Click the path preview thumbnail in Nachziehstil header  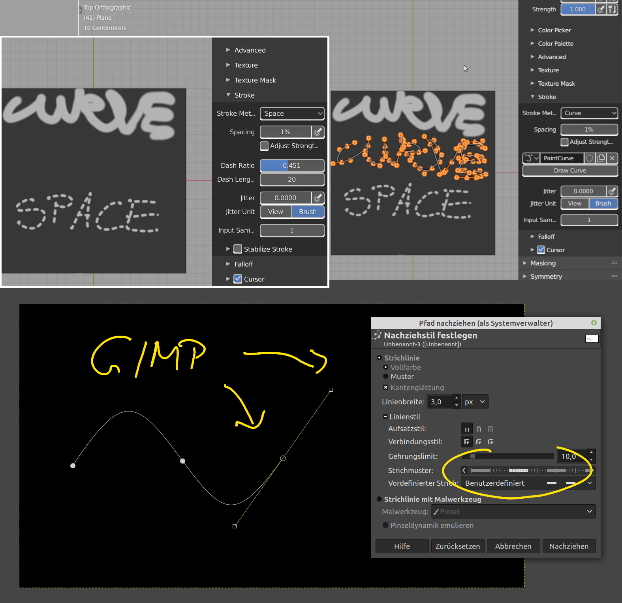[592, 339]
